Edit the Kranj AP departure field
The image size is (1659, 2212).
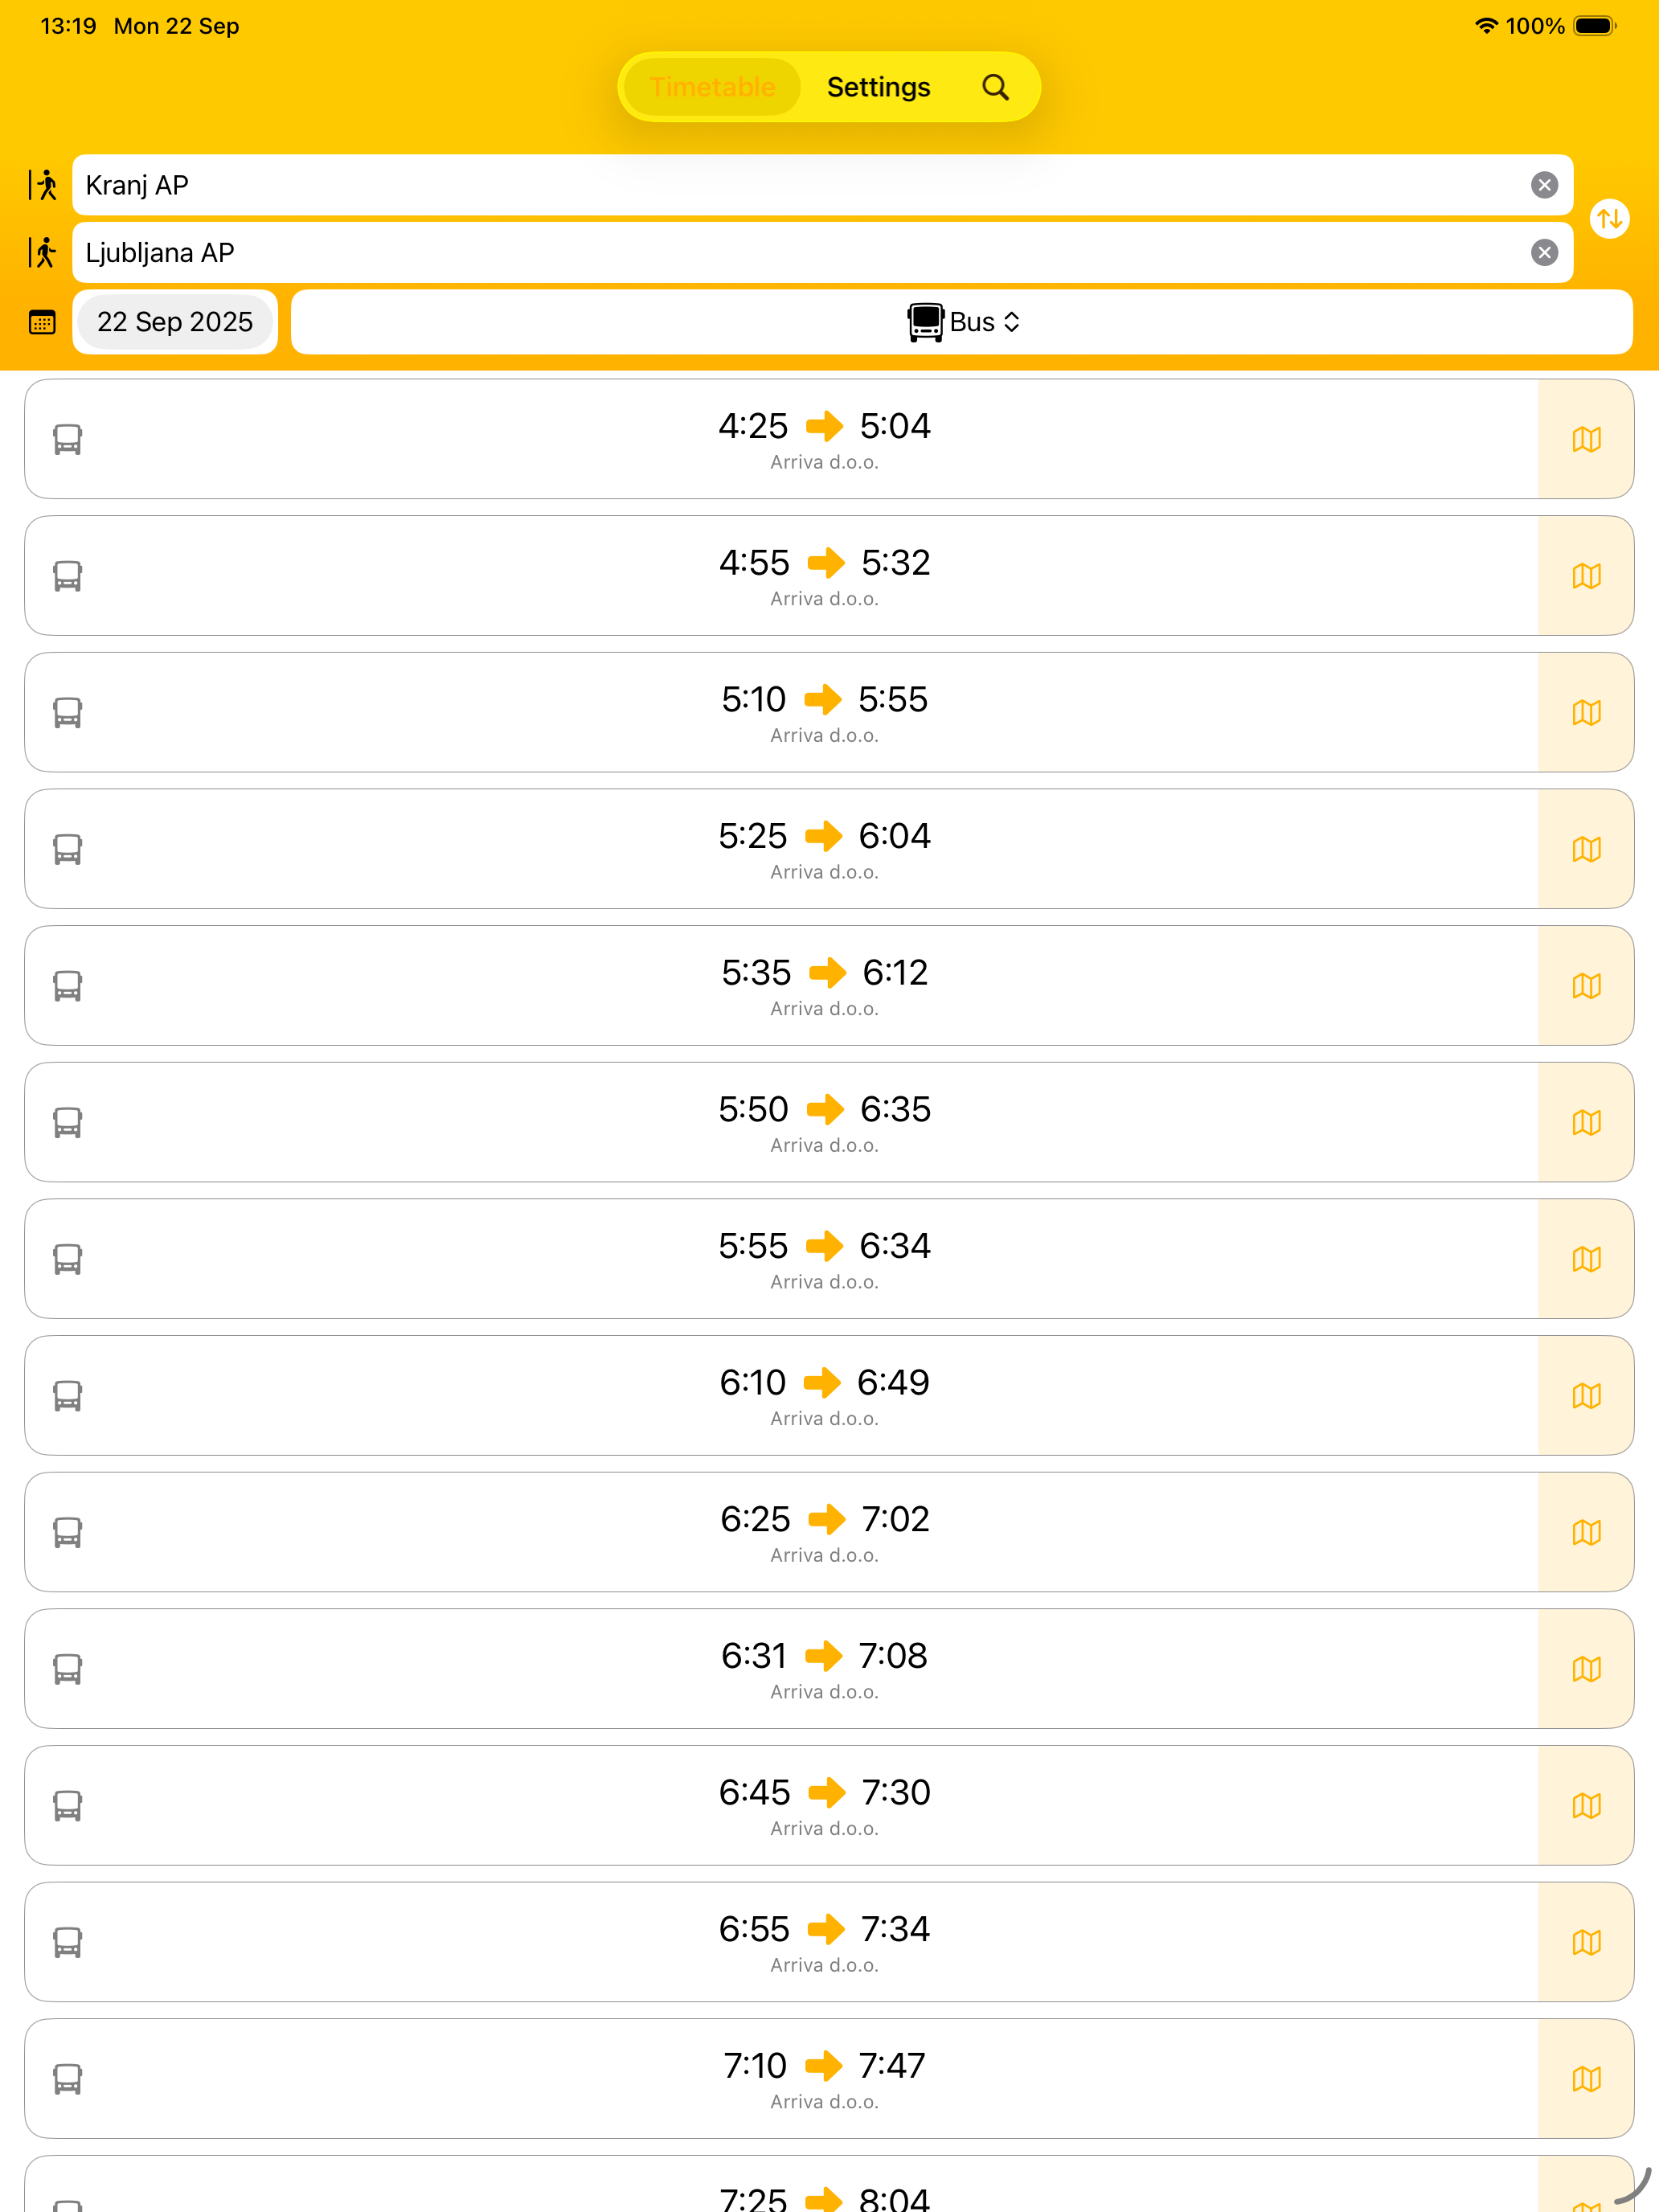click(x=800, y=185)
